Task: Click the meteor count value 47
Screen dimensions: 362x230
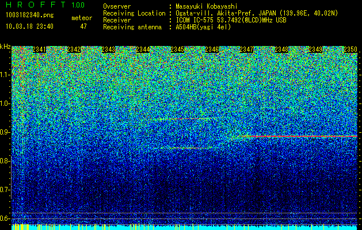Action: click(x=83, y=26)
